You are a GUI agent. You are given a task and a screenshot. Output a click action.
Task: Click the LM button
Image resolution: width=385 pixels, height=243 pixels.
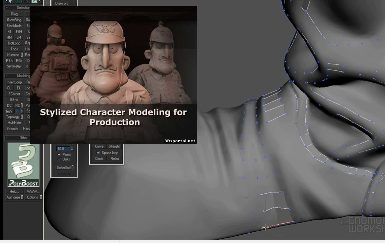pyautogui.click(x=19, y=37)
